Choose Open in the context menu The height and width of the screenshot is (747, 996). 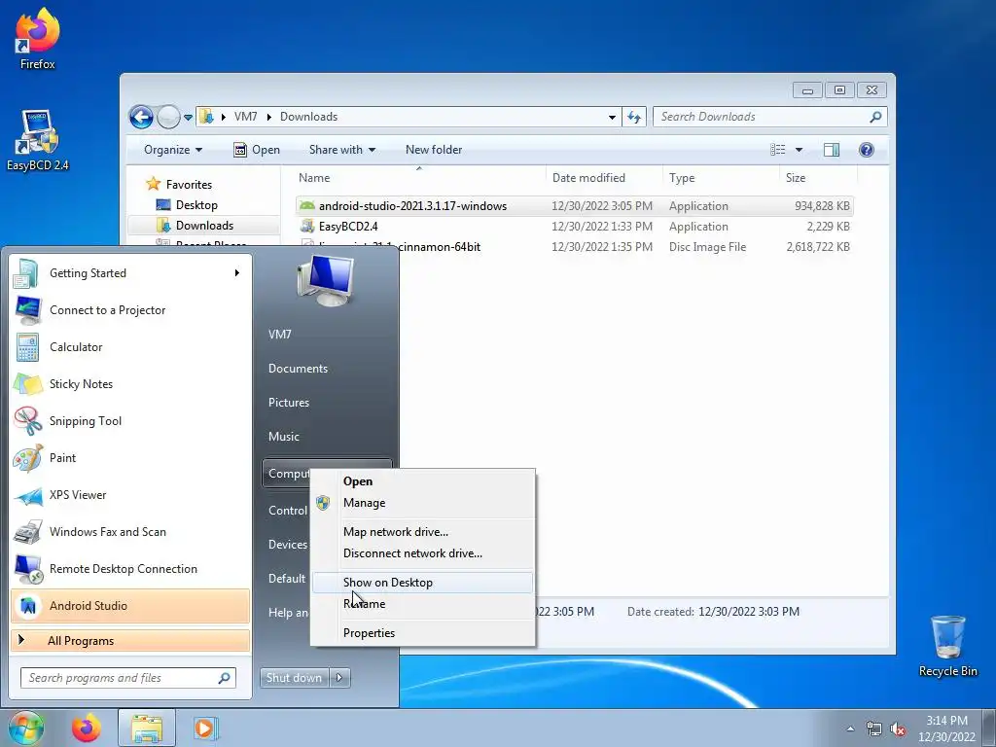pyautogui.click(x=423, y=481)
